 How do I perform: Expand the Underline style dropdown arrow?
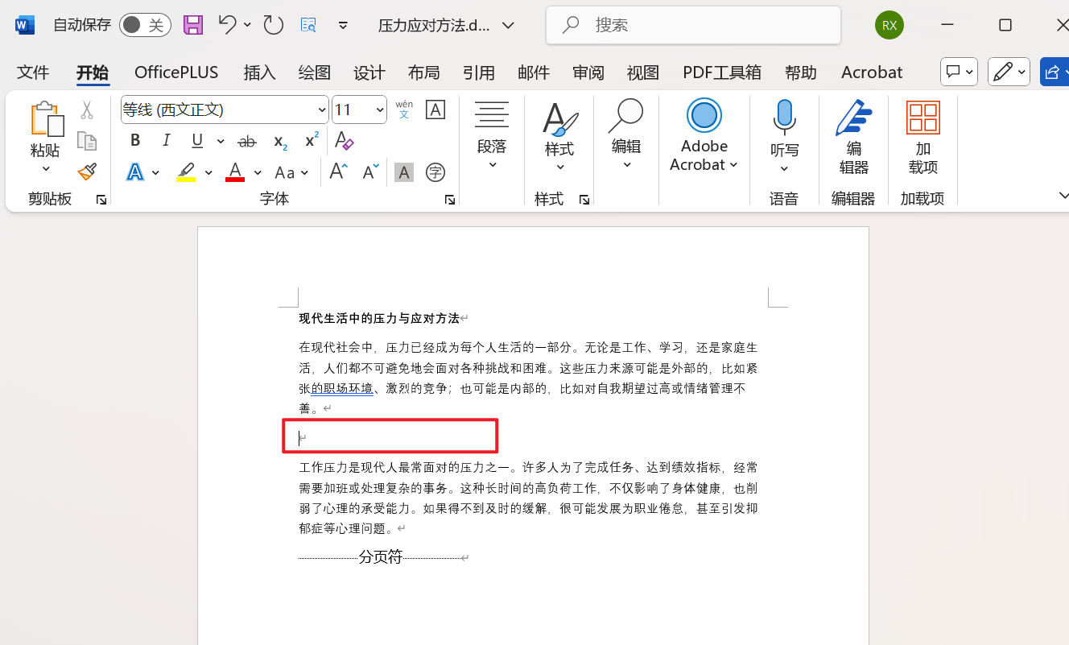tap(221, 140)
